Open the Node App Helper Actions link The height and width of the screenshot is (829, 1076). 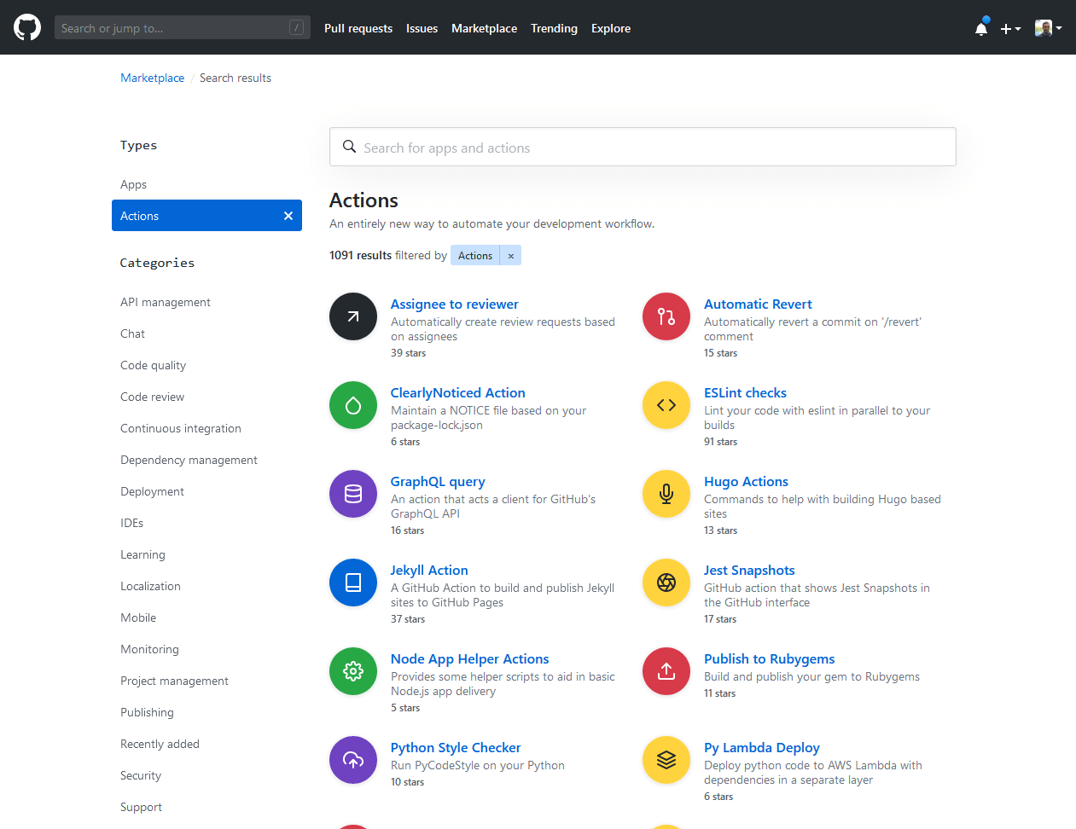pyautogui.click(x=469, y=658)
